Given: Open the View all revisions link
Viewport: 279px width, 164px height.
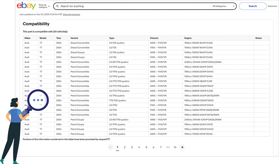Looking at the screenshot, I should [x=71, y=15].
